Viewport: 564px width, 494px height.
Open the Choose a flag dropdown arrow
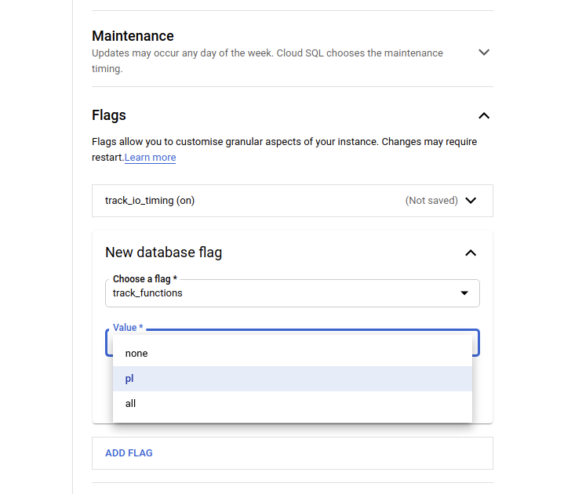coord(464,293)
